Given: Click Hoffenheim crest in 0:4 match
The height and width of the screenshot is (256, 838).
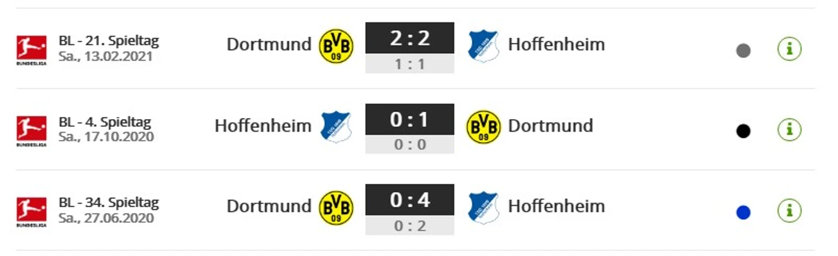Looking at the screenshot, I should click(x=483, y=207).
